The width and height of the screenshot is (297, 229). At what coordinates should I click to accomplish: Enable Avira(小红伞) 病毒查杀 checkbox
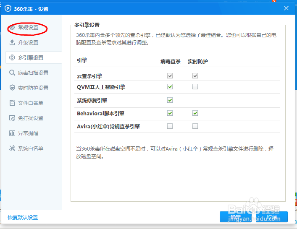pos(170,126)
